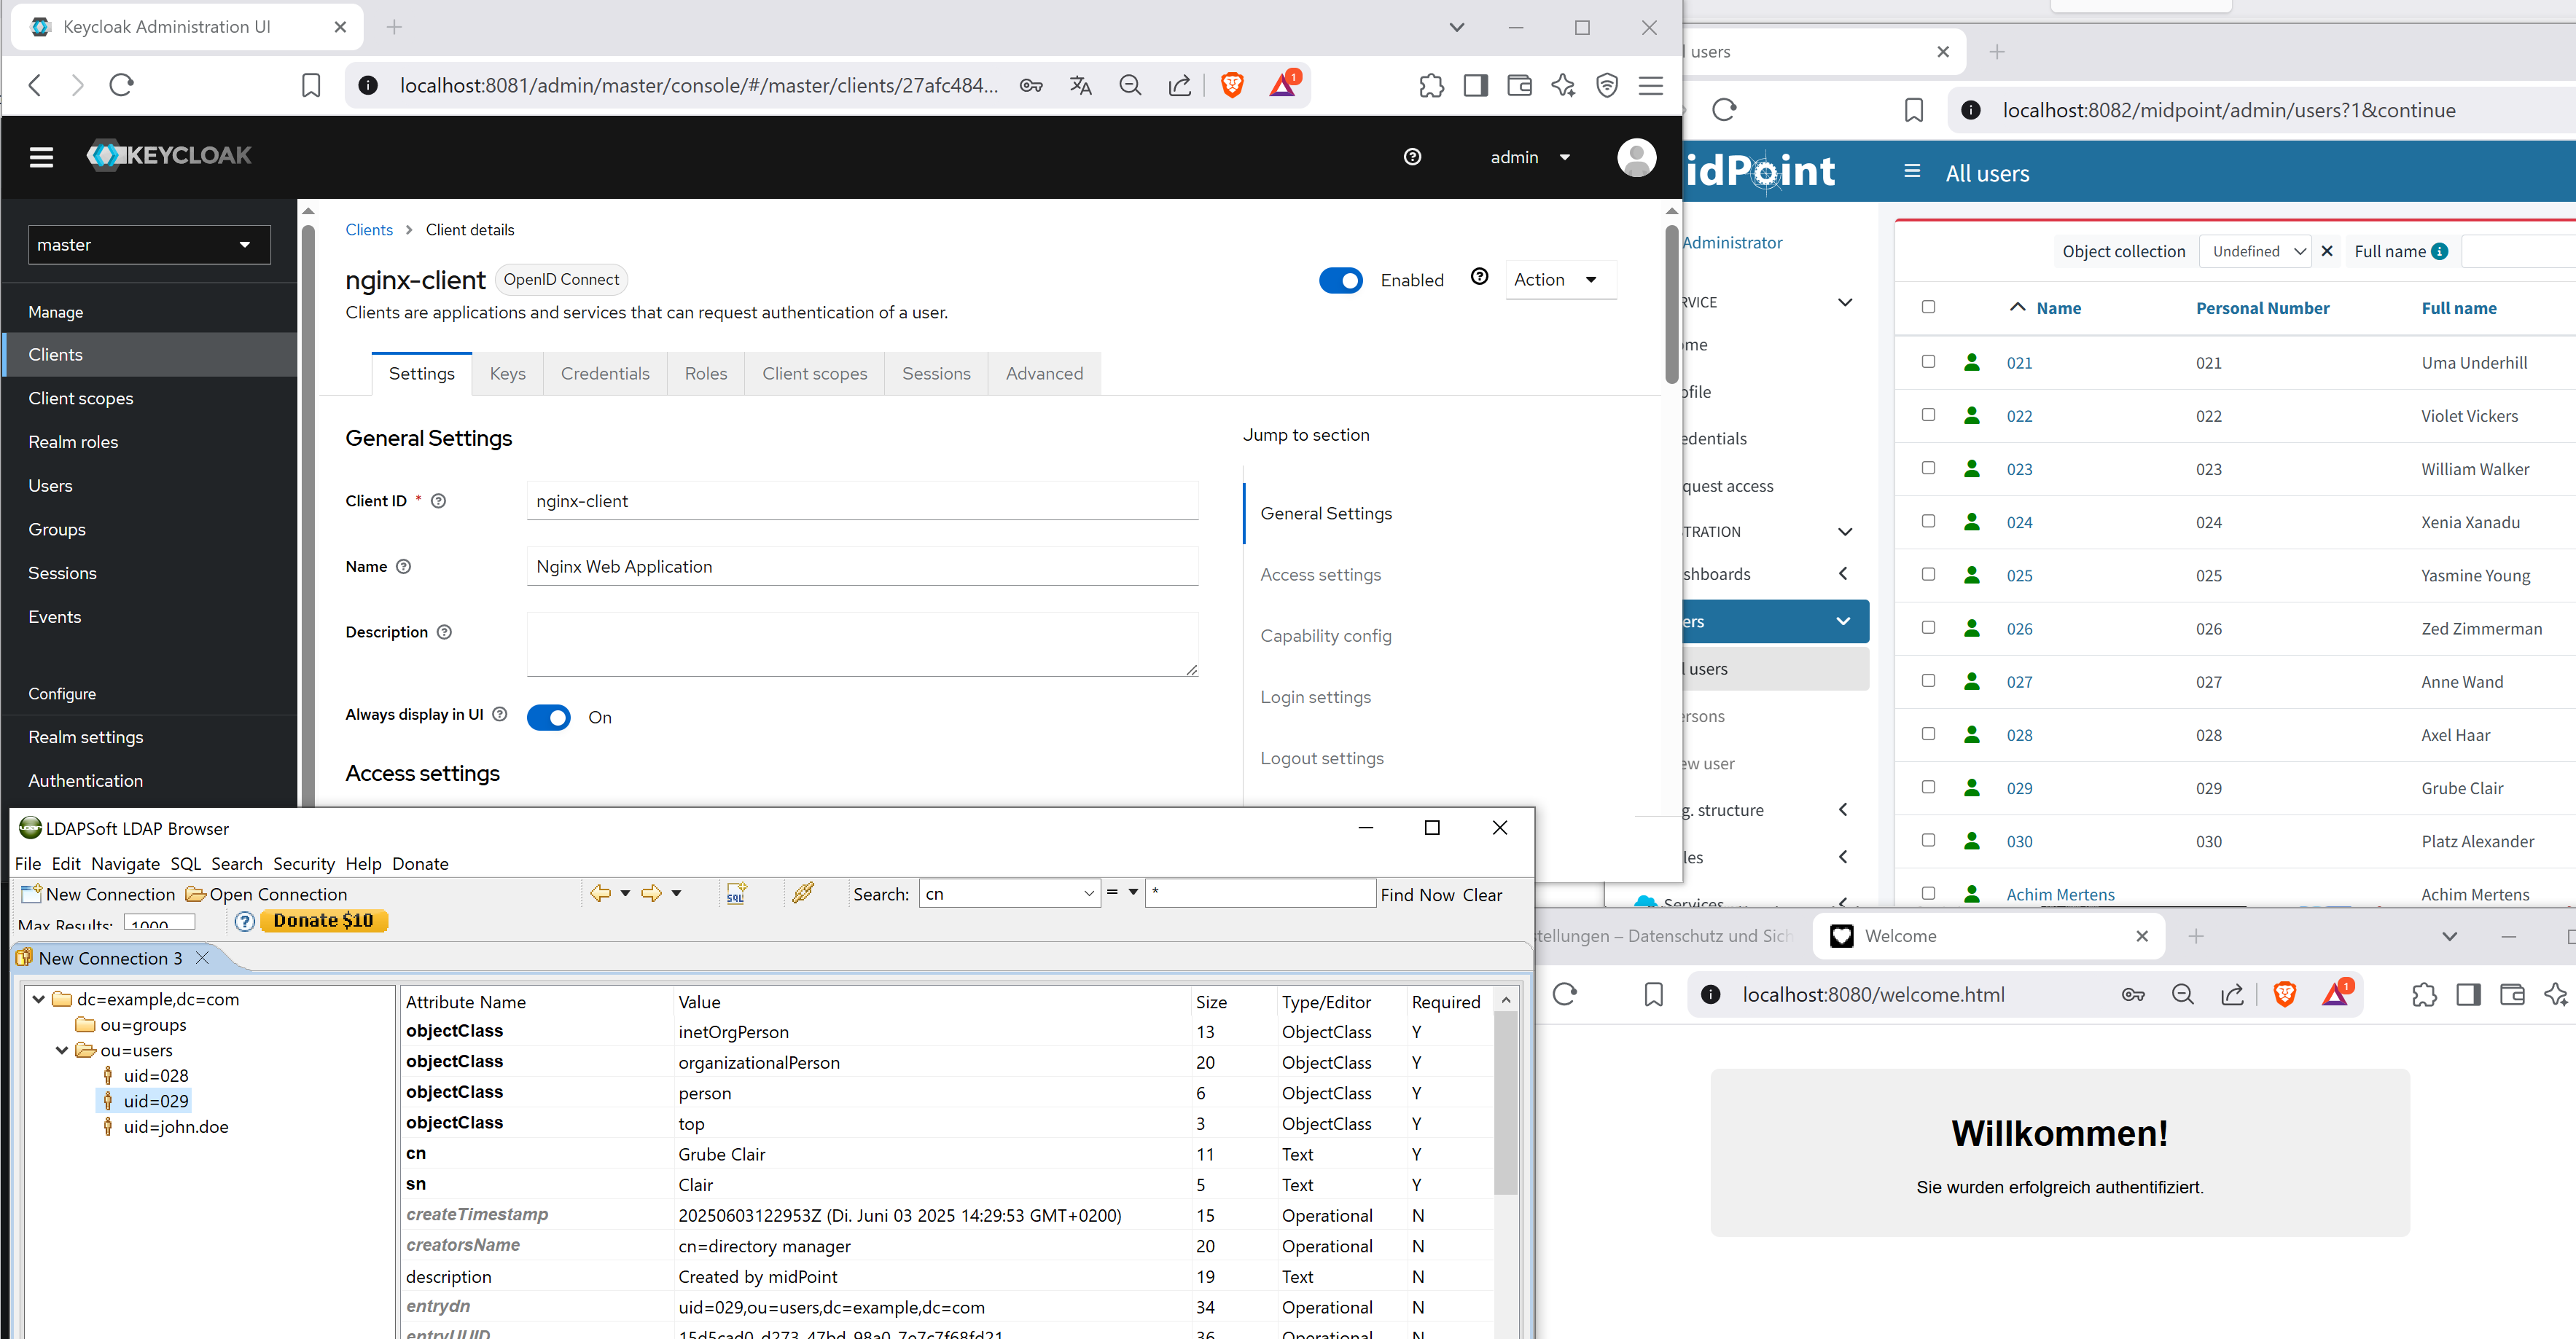Click Clear in LDAP search bar
Screen dimensions: 2576x1339
click(x=1482, y=895)
